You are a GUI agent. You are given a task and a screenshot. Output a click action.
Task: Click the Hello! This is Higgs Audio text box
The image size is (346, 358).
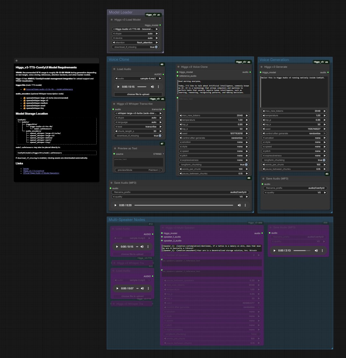[x=294, y=92]
